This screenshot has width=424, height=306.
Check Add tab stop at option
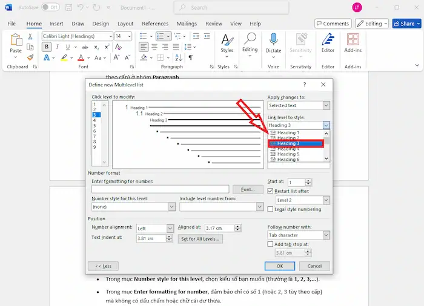tap(270, 244)
